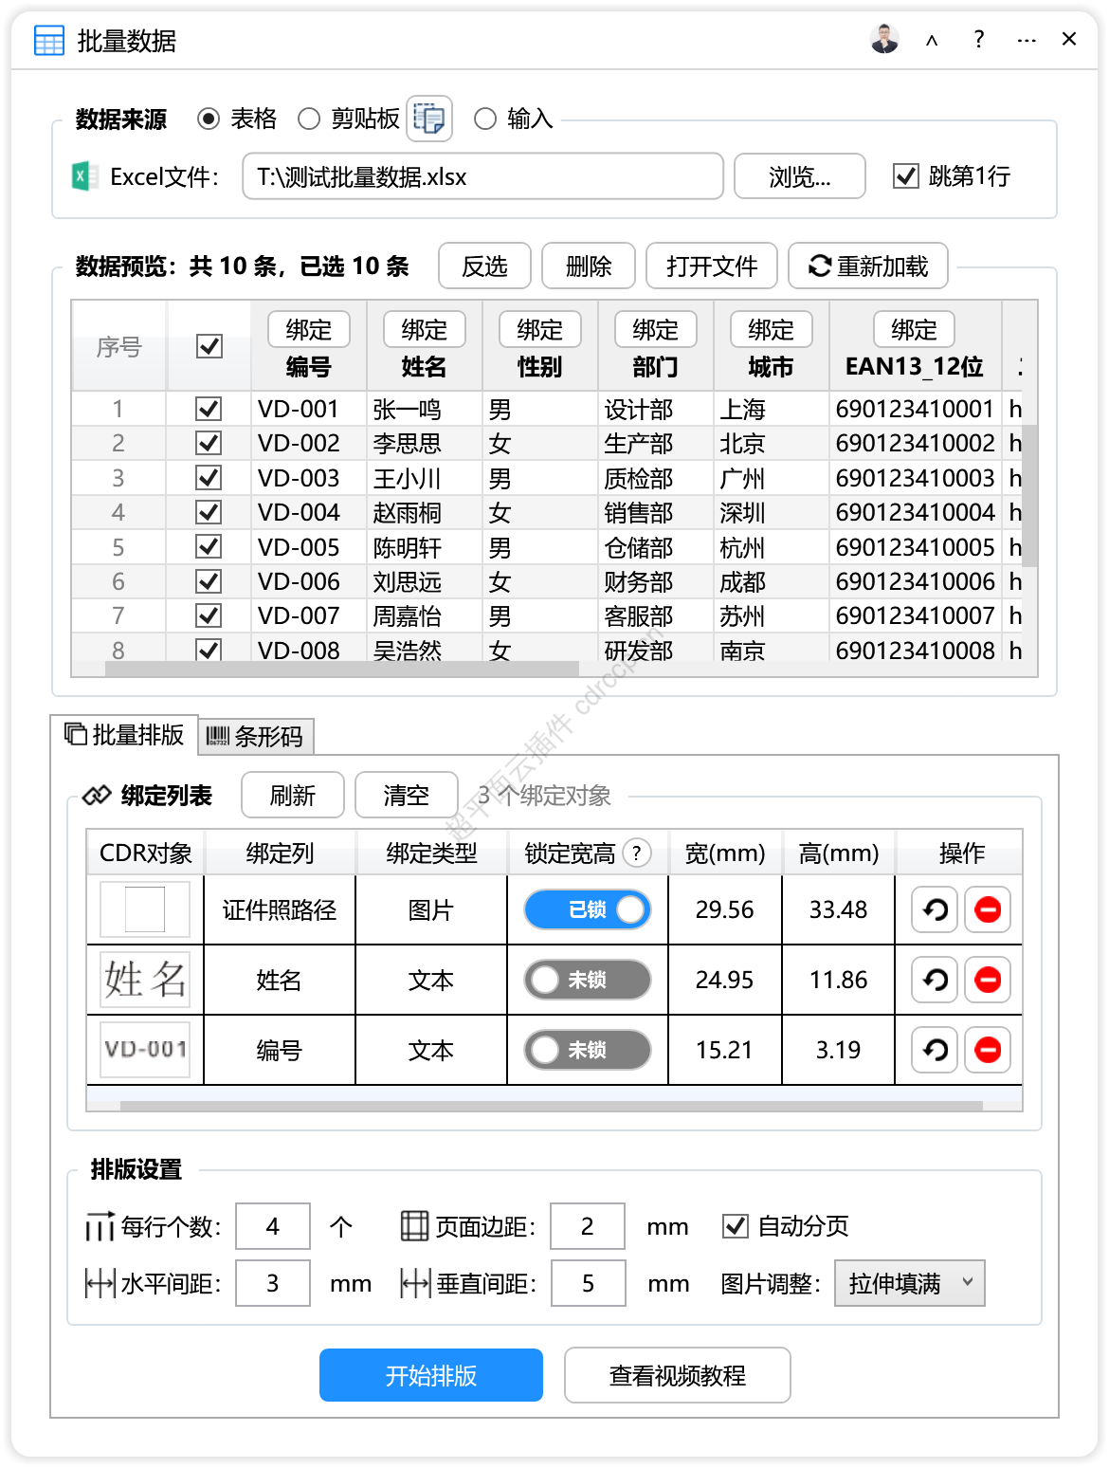Click the 开始排版 button

pyautogui.click(x=431, y=1375)
